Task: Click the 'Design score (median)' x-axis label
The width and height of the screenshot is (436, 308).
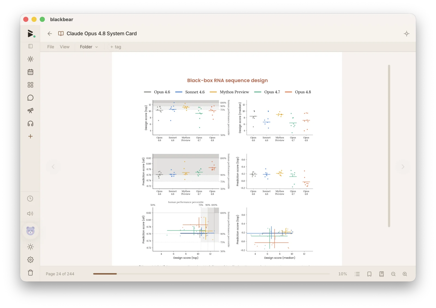Action: coord(280,258)
